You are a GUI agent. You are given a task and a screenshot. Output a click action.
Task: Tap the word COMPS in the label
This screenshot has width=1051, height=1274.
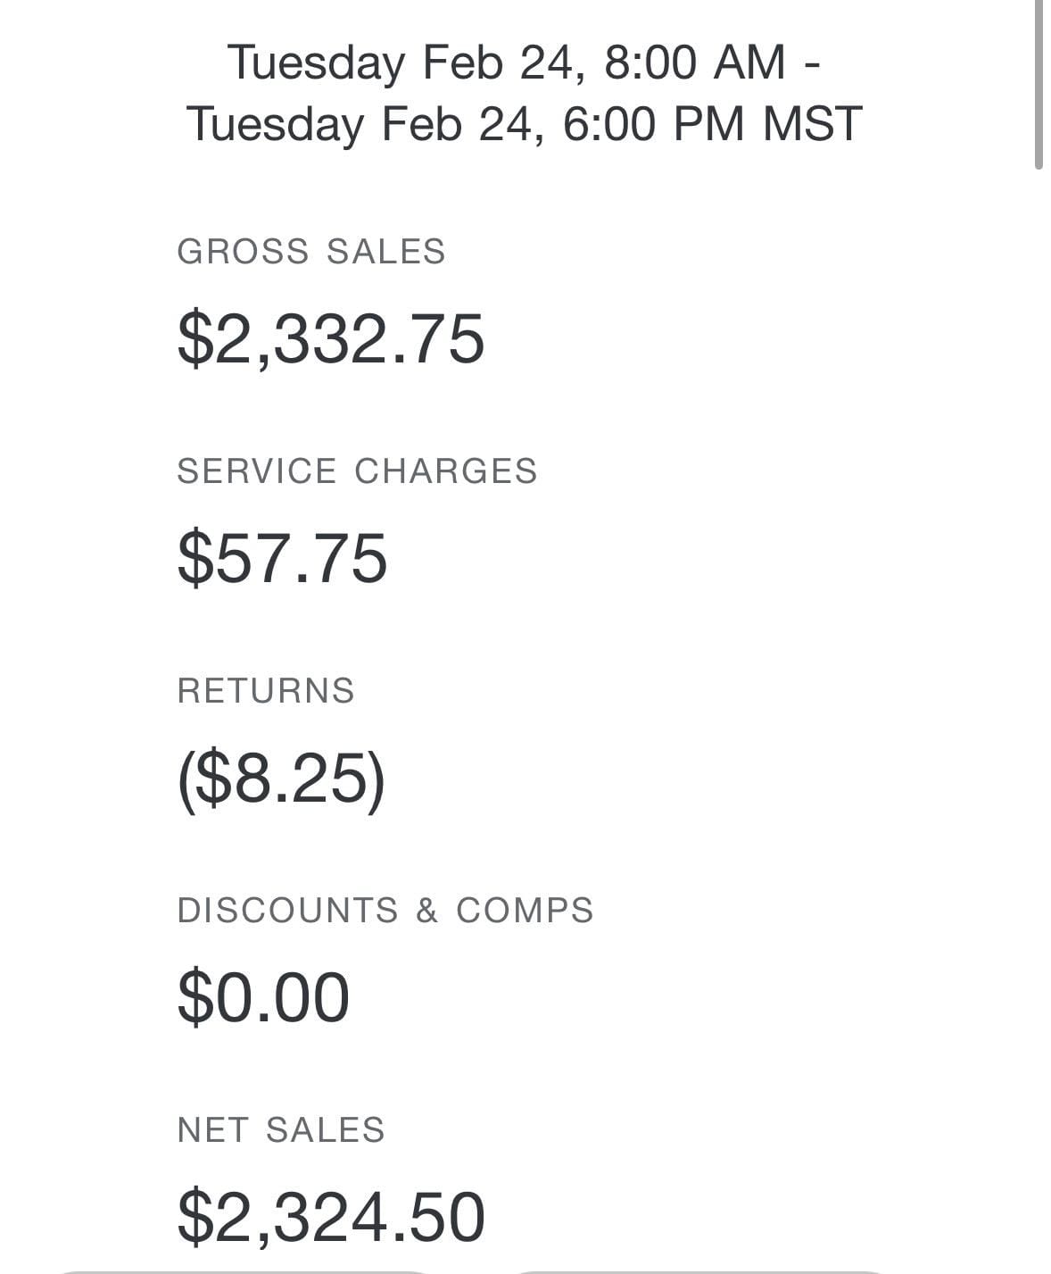pyautogui.click(x=525, y=911)
